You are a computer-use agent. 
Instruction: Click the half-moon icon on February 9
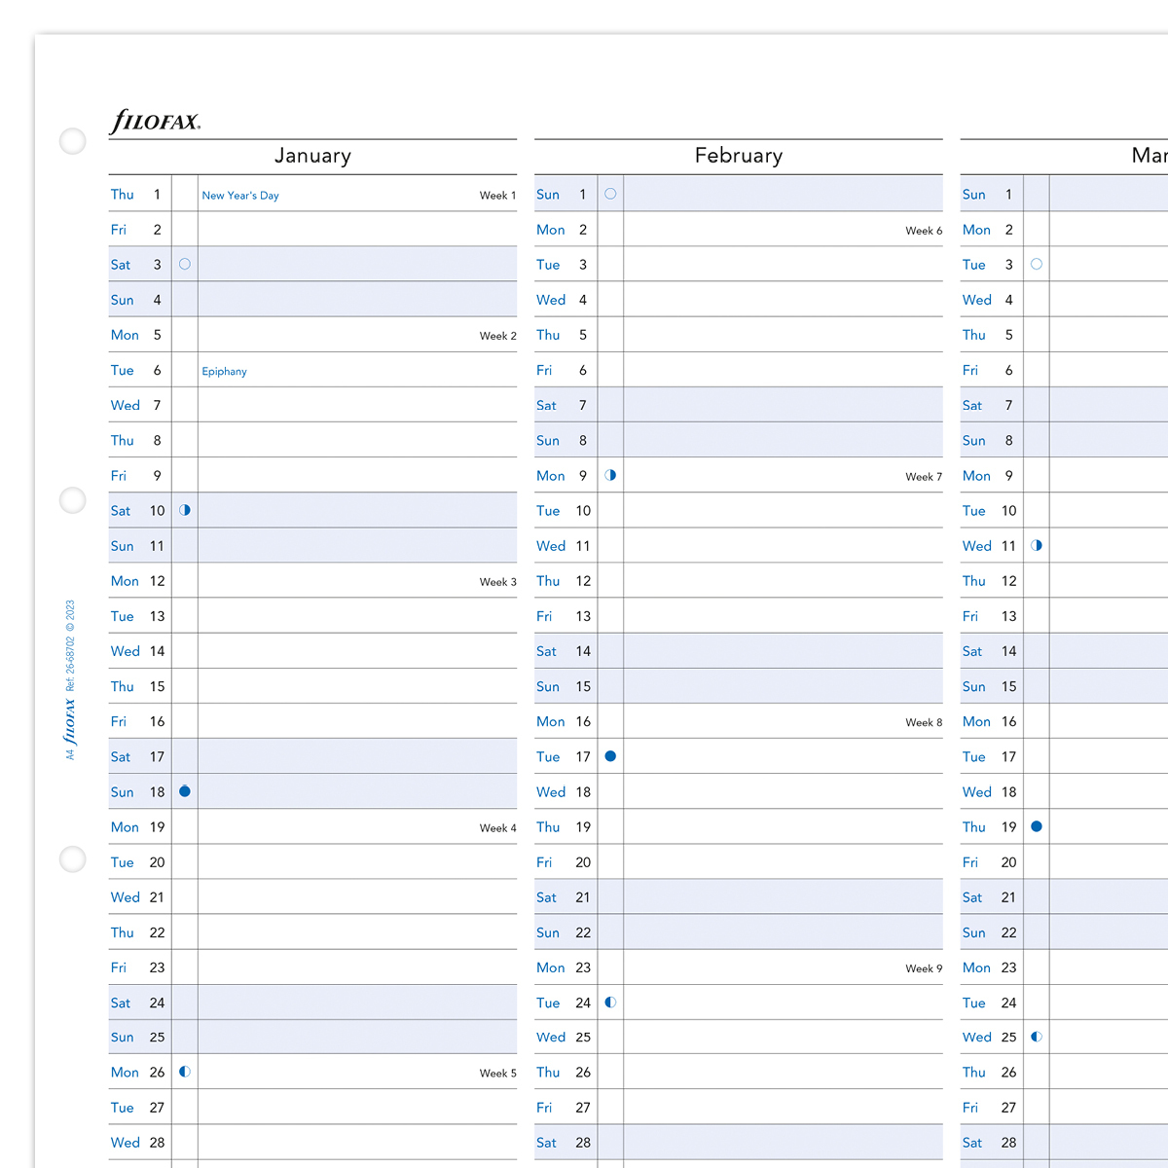click(610, 475)
